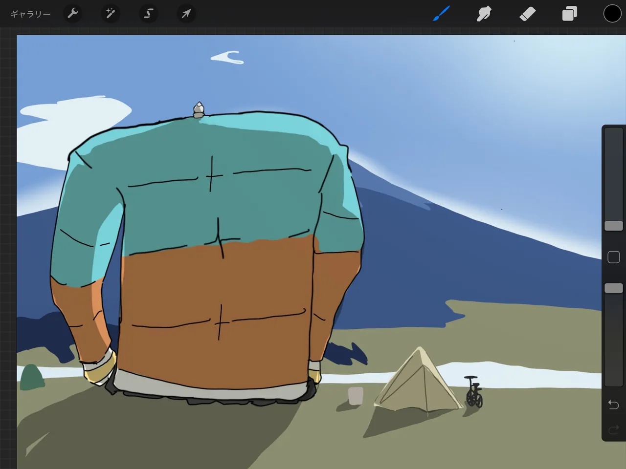
Task: Open the Actions wrench menu
Action: tap(73, 14)
